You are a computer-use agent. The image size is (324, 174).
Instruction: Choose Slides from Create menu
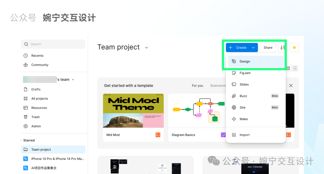256,84
